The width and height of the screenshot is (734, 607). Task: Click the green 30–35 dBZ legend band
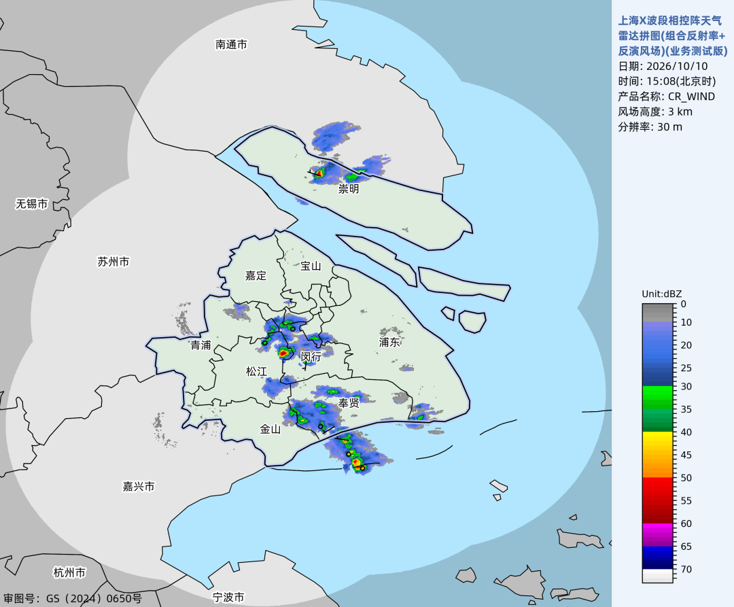pos(657,398)
